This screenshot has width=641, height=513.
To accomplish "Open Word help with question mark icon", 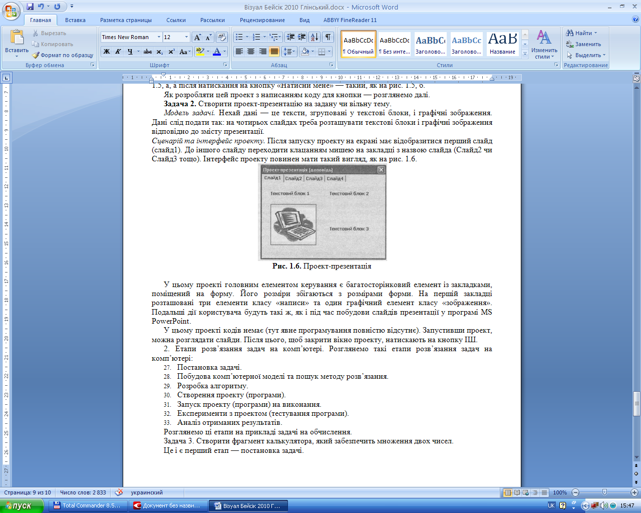I will coord(635,20).
